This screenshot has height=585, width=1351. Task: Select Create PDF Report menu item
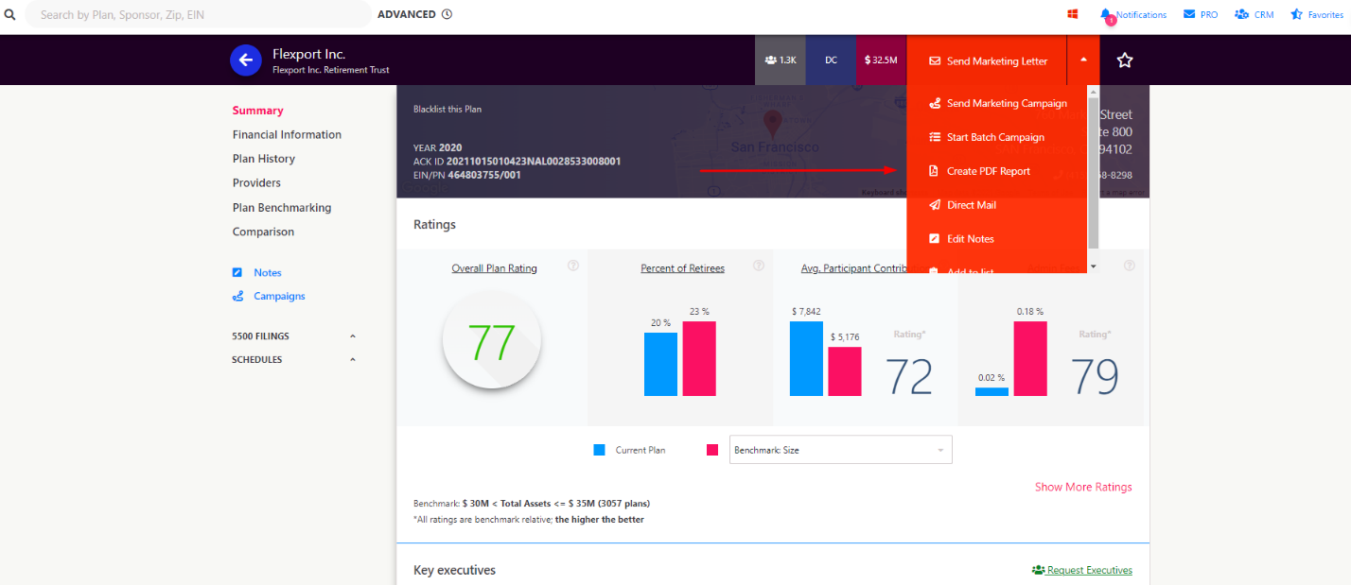coord(988,171)
